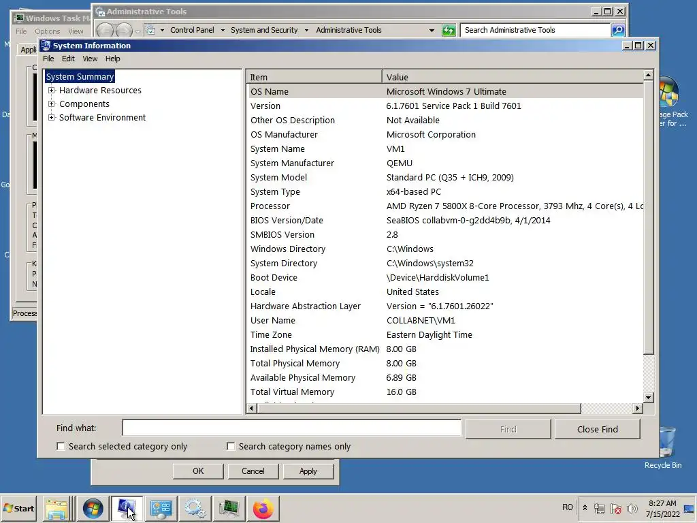
Task: Click the back arrow in Administrative Tools window
Action: (105, 30)
